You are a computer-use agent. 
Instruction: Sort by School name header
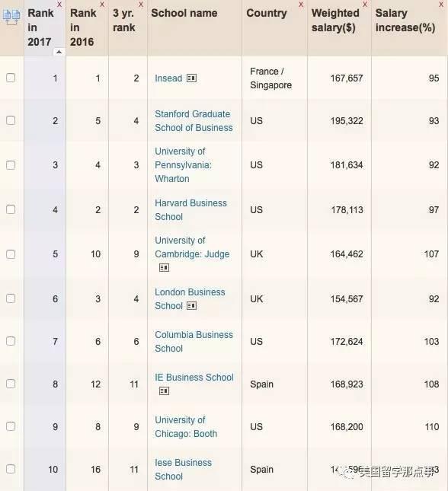point(184,13)
